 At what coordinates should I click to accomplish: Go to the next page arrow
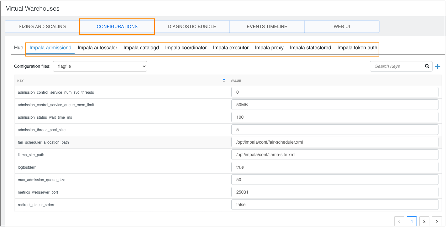tap(437, 221)
